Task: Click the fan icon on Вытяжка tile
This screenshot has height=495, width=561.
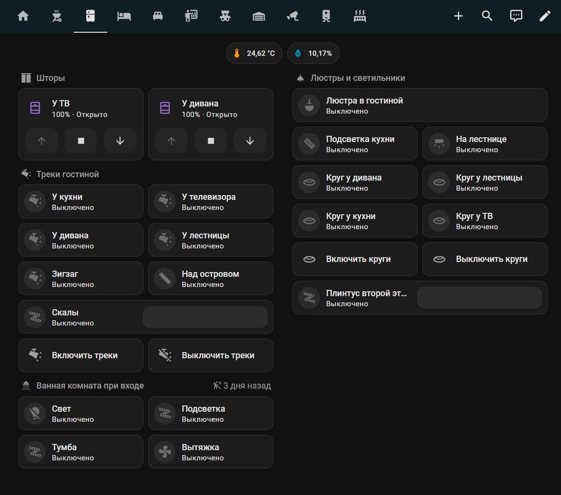Action: 165,452
